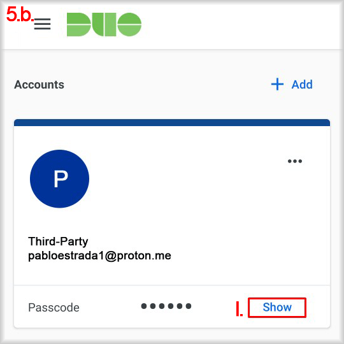The image size is (344, 344).
Task: Click the Add account link text
Action: (x=302, y=85)
